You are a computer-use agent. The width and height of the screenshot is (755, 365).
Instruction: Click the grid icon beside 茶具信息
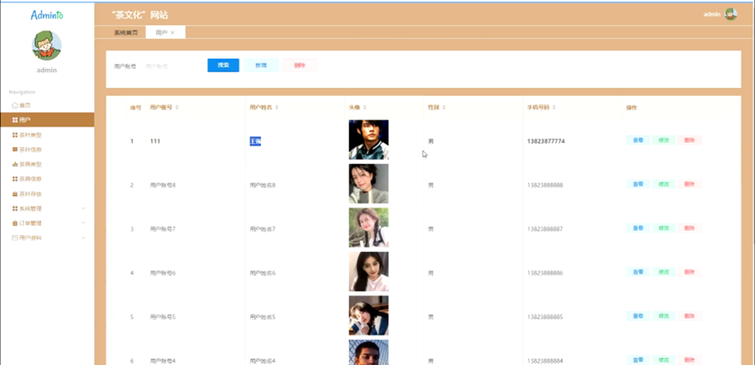click(x=15, y=179)
